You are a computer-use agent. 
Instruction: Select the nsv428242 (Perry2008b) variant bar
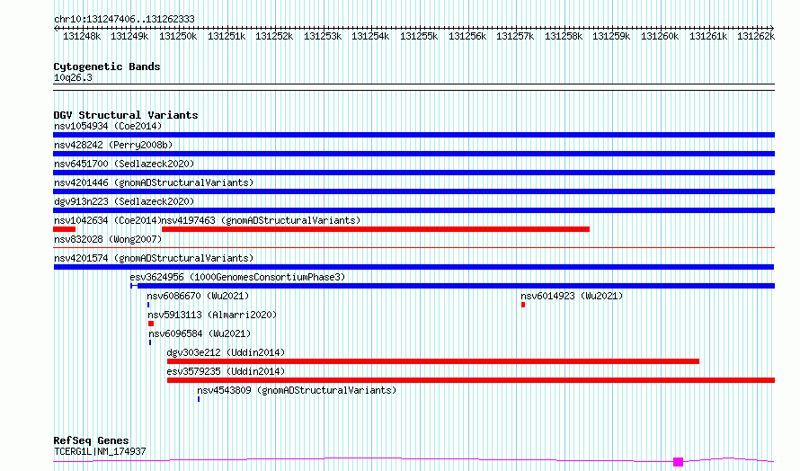coord(413,154)
